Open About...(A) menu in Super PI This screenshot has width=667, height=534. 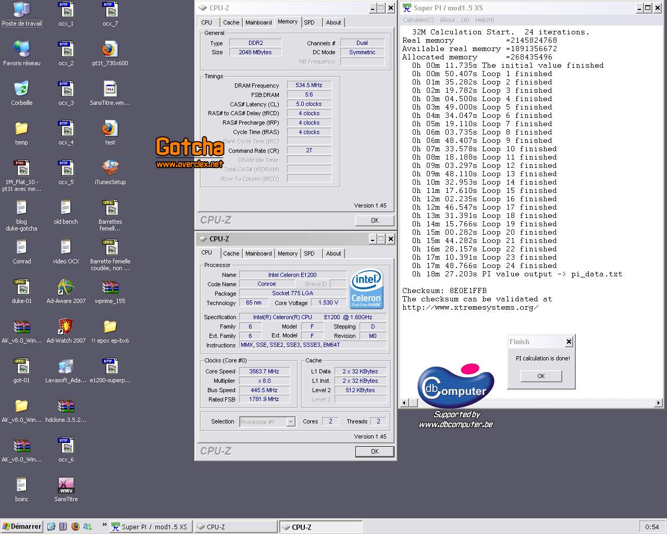pos(454,20)
